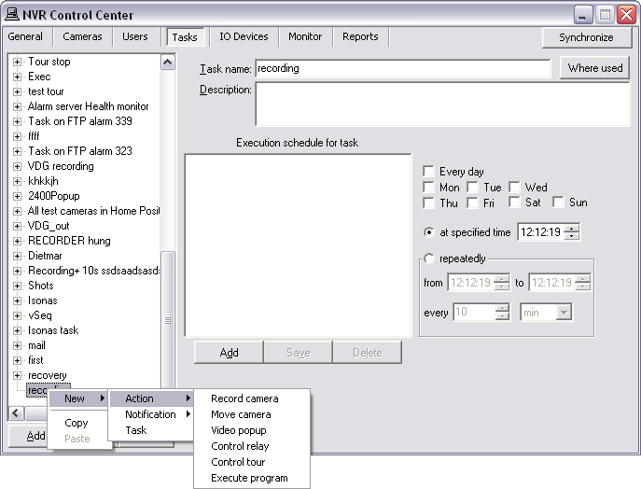Expand Alarm server Health monitor node
Screen dimensions: 641x489
(x=17, y=106)
